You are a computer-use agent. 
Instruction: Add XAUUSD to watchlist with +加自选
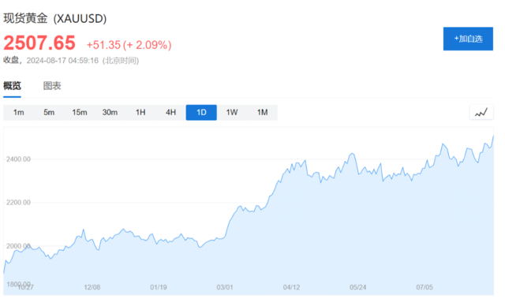point(468,39)
